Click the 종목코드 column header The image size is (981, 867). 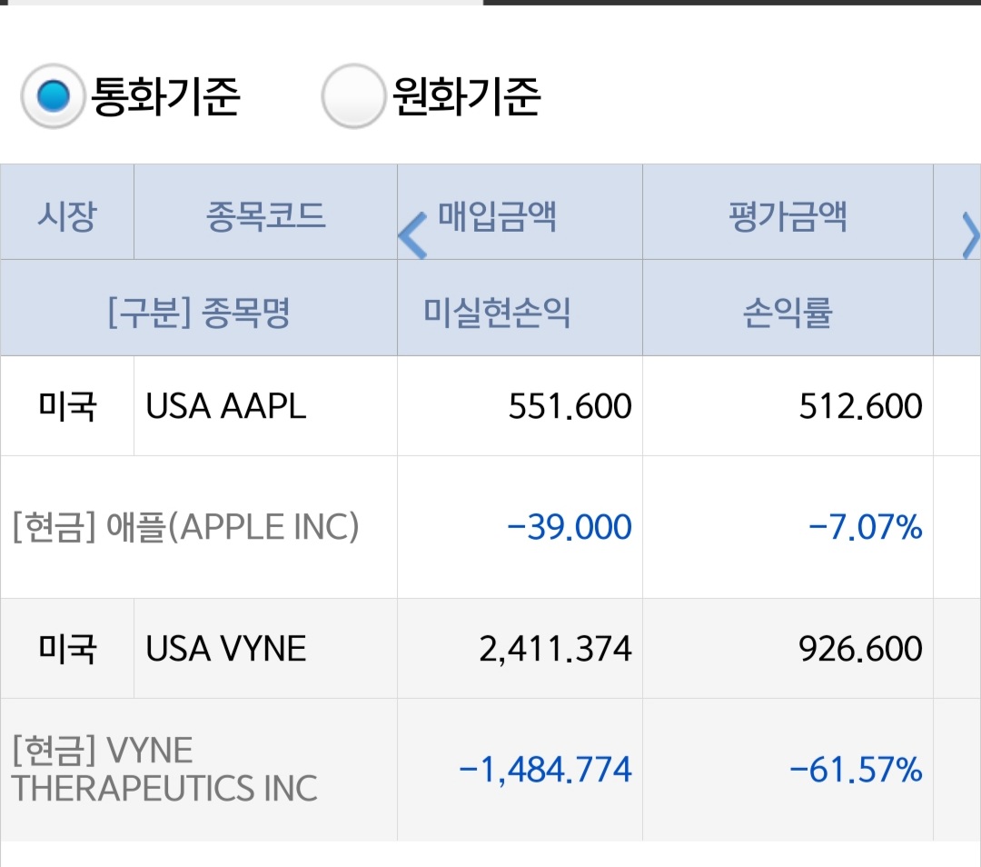click(265, 216)
